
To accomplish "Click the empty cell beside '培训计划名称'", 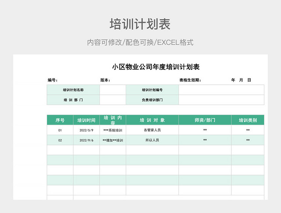I will coord(113,90).
